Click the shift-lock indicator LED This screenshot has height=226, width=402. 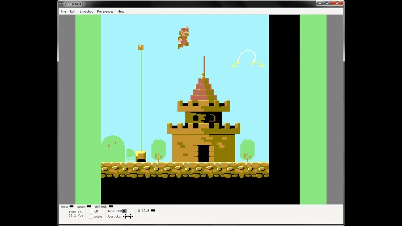pos(111,207)
